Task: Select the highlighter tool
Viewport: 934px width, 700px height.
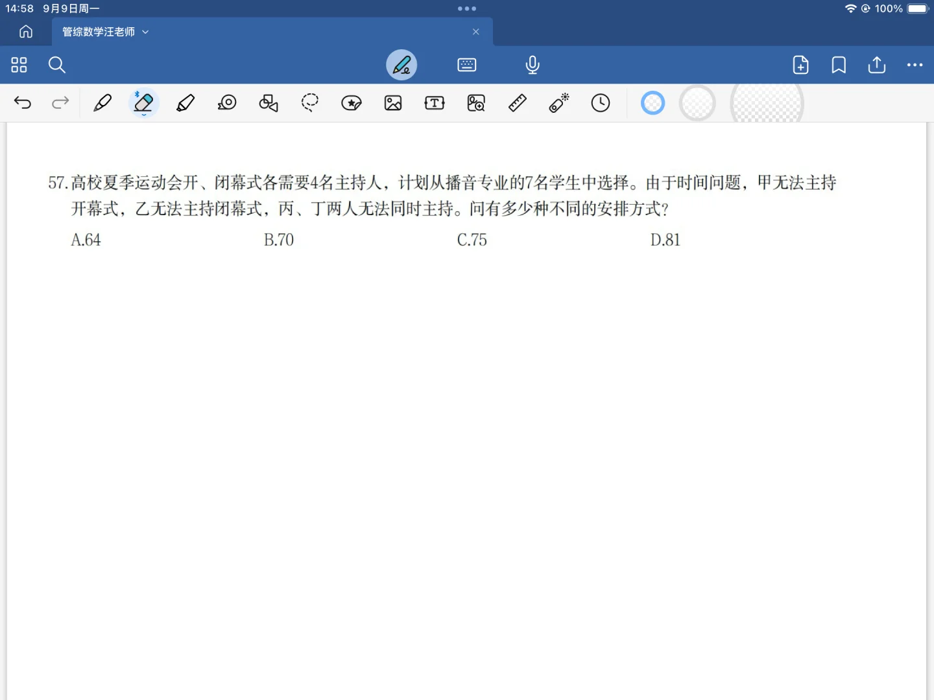Action: point(186,102)
